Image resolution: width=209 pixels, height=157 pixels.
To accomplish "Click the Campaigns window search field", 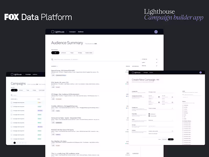I will tap(28, 95).
